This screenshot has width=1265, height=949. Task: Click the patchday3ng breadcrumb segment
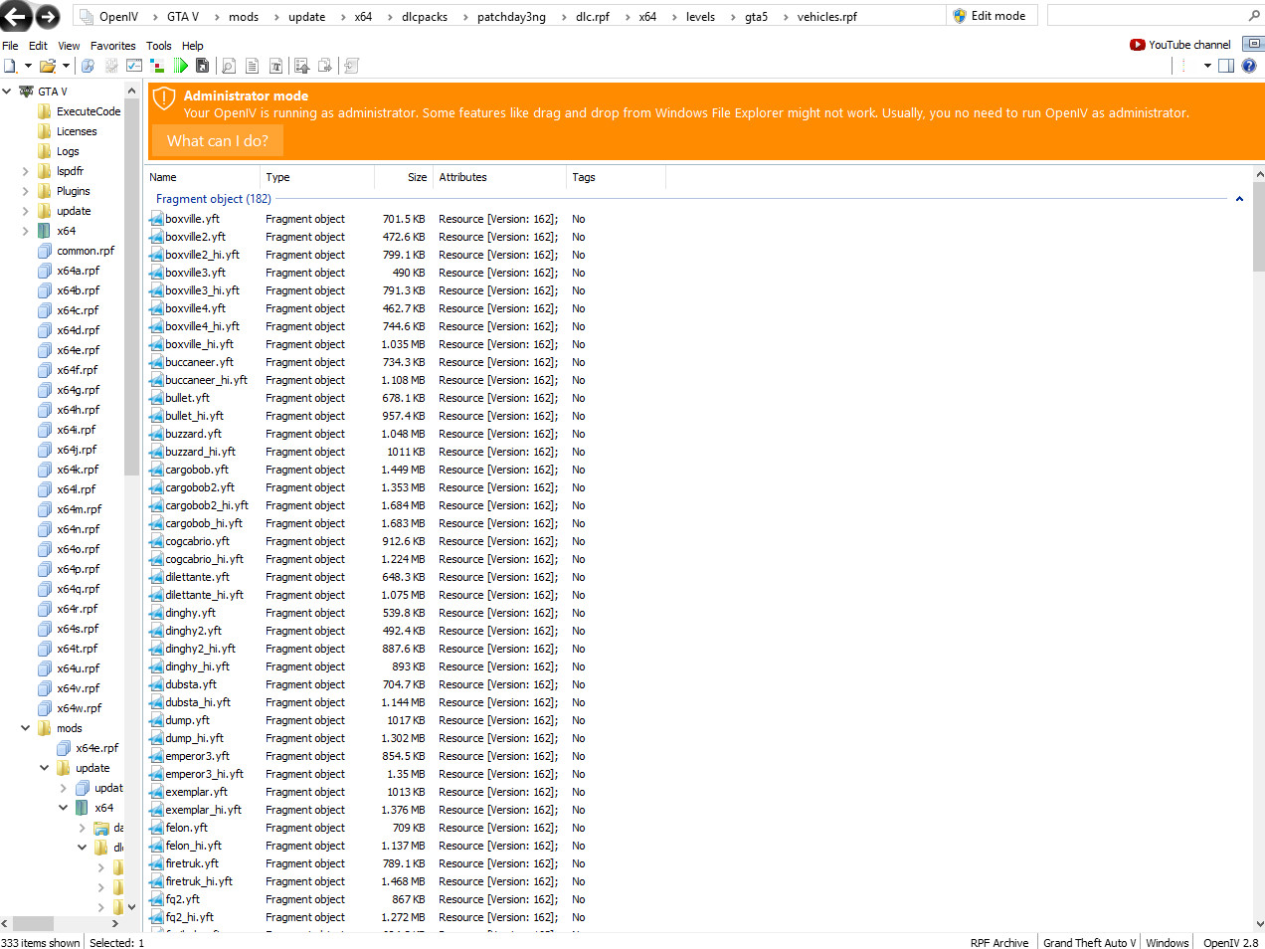511,17
